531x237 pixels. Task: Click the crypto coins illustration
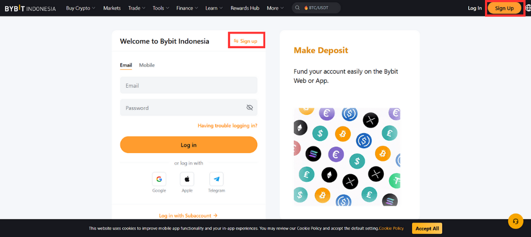347,157
